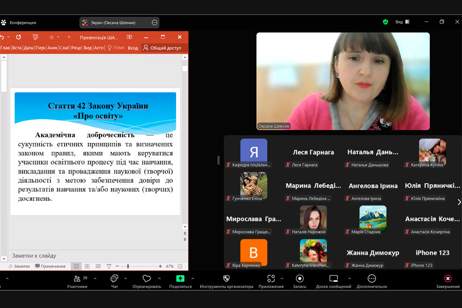The image size is (462, 308).
Task: Go to next page of participant gallery
Action: 459,202
